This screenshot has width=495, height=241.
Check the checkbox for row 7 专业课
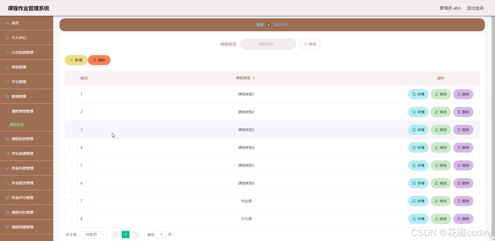(71, 201)
